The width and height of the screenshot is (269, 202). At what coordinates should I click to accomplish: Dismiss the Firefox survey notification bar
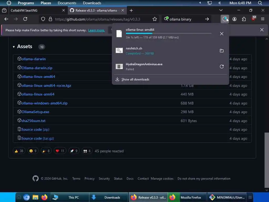(262, 30)
